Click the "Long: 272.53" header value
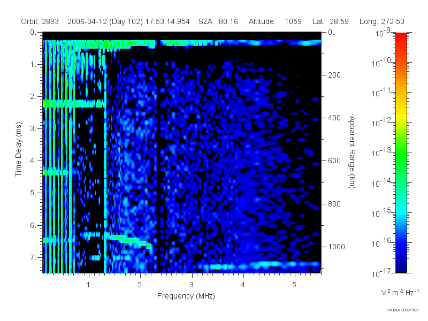Viewport: 428px width, 321px height. pyautogui.click(x=382, y=21)
